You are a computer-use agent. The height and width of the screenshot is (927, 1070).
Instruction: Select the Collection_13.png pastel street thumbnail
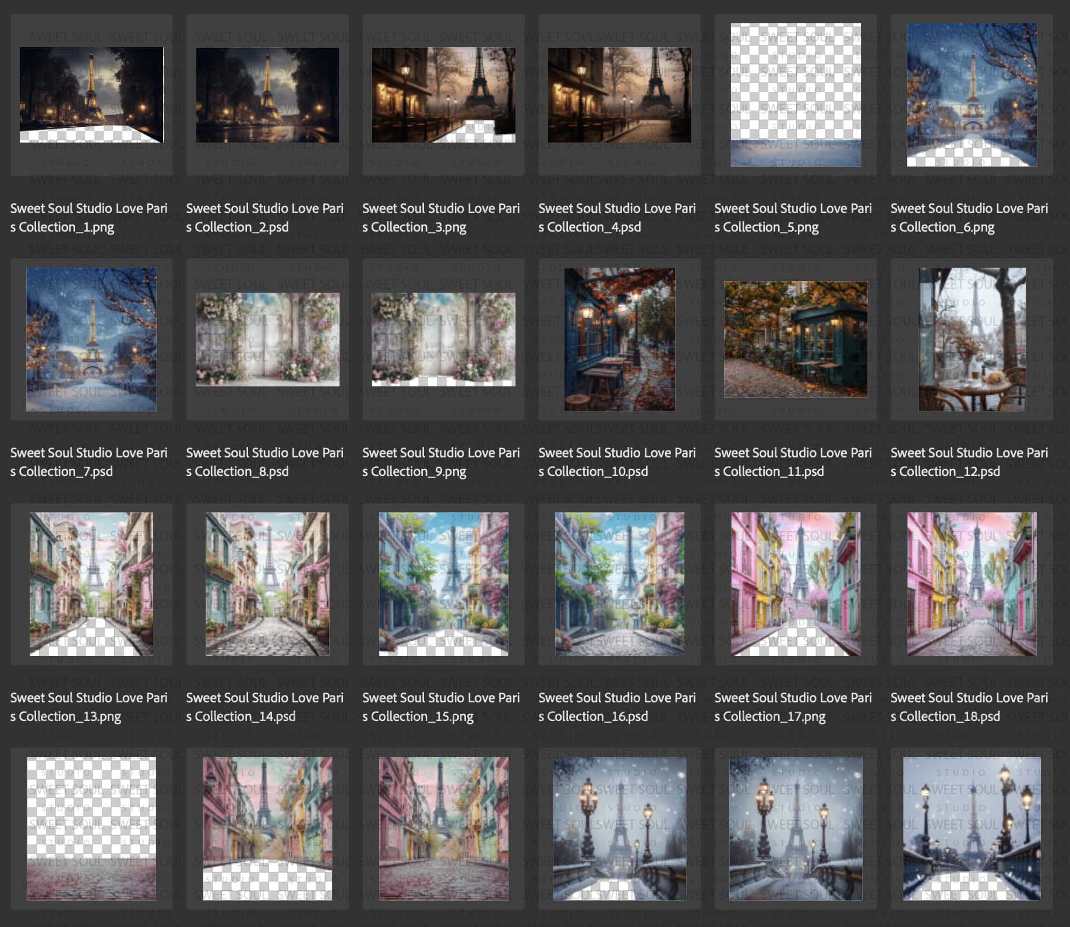(91, 584)
